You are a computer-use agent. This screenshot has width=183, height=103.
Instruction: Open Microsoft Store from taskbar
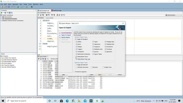pyautogui.click(x=61, y=101)
